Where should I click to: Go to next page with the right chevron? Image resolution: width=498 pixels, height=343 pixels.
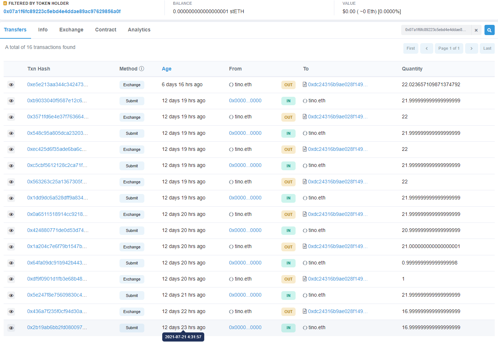click(471, 48)
